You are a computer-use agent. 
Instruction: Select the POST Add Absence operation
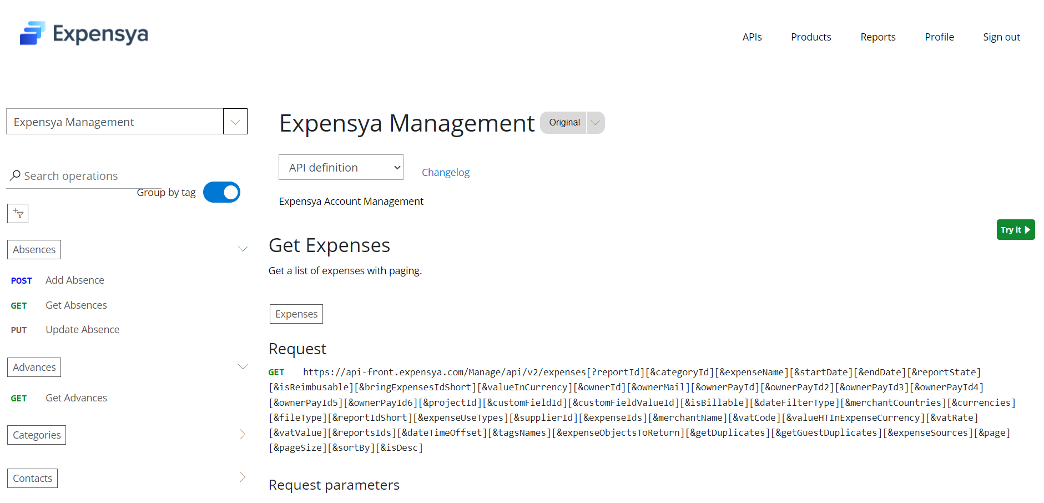point(74,280)
